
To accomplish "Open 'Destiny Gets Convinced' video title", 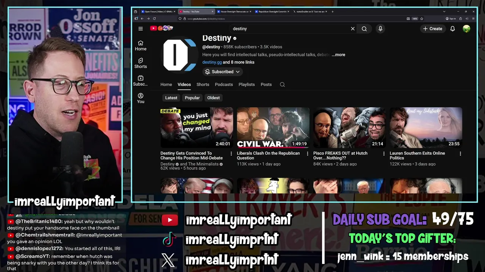I will (x=192, y=156).
